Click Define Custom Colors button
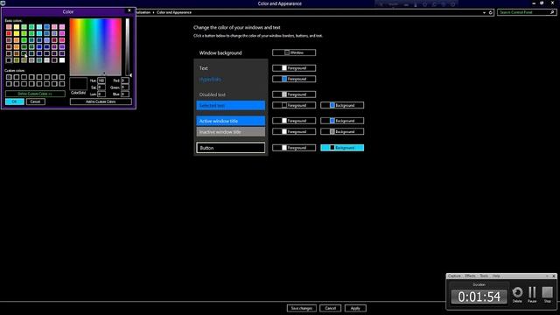Image resolution: width=560 pixels, height=315 pixels. (35, 94)
